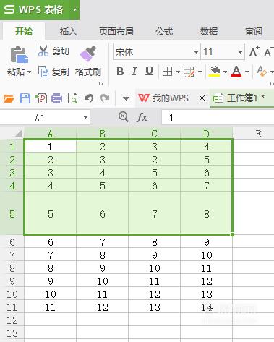This screenshot has width=274, height=342.
Task: Click the Cut scissors icon
Action: 43,51
